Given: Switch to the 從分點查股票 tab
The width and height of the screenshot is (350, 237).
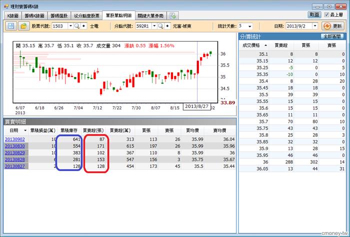Looking at the screenshot, I should tap(86, 16).
